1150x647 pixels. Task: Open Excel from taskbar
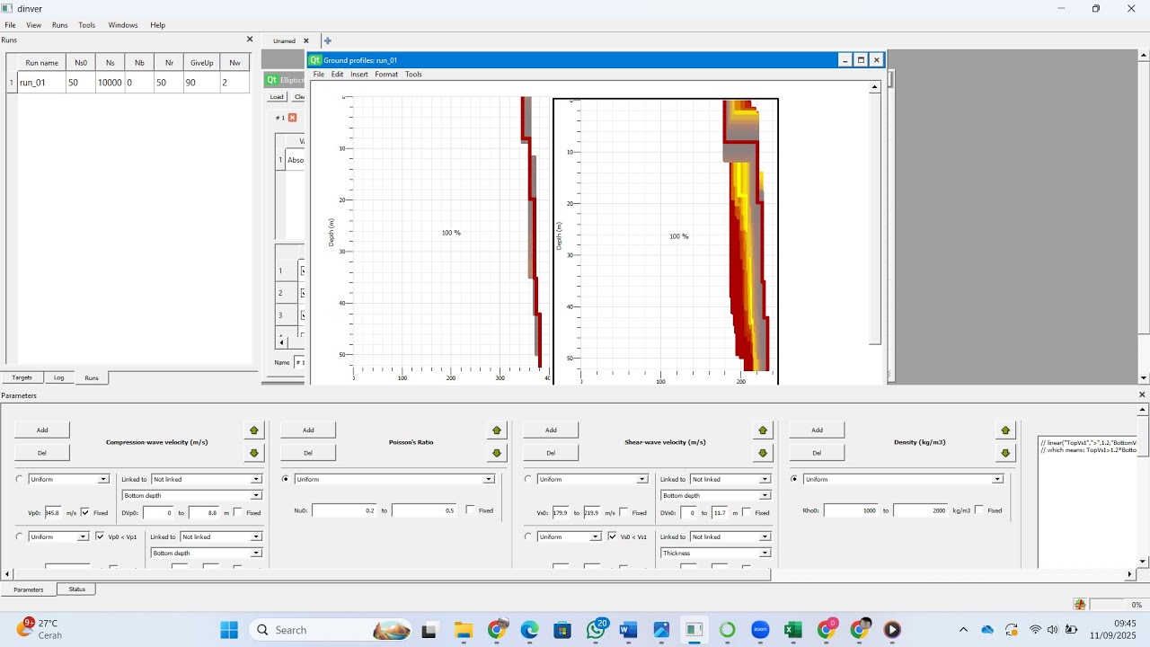click(793, 630)
